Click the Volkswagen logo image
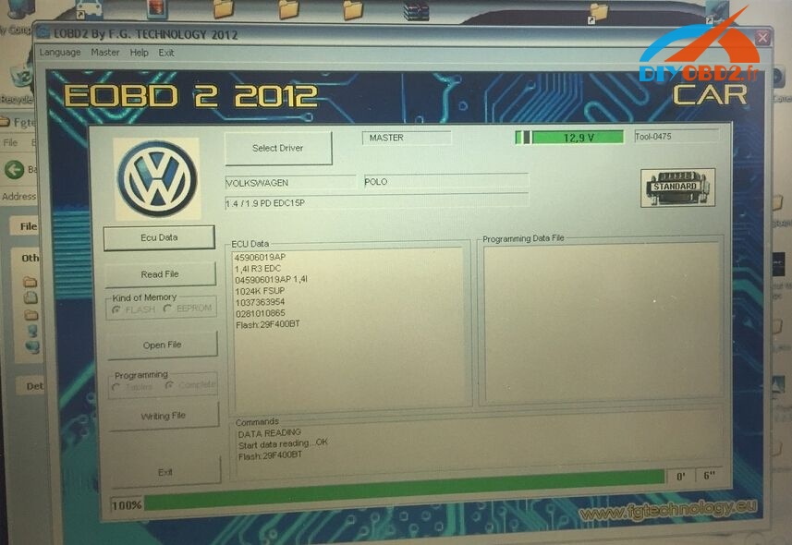Screen dimensions: 792x545 pos(157,179)
